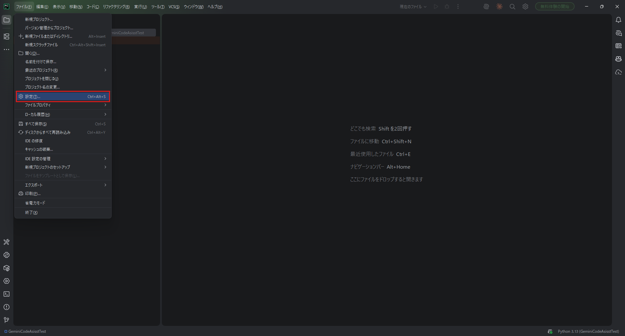Choose キャッシュの破棄 menu entry
The image size is (625, 336).
[x=39, y=149]
